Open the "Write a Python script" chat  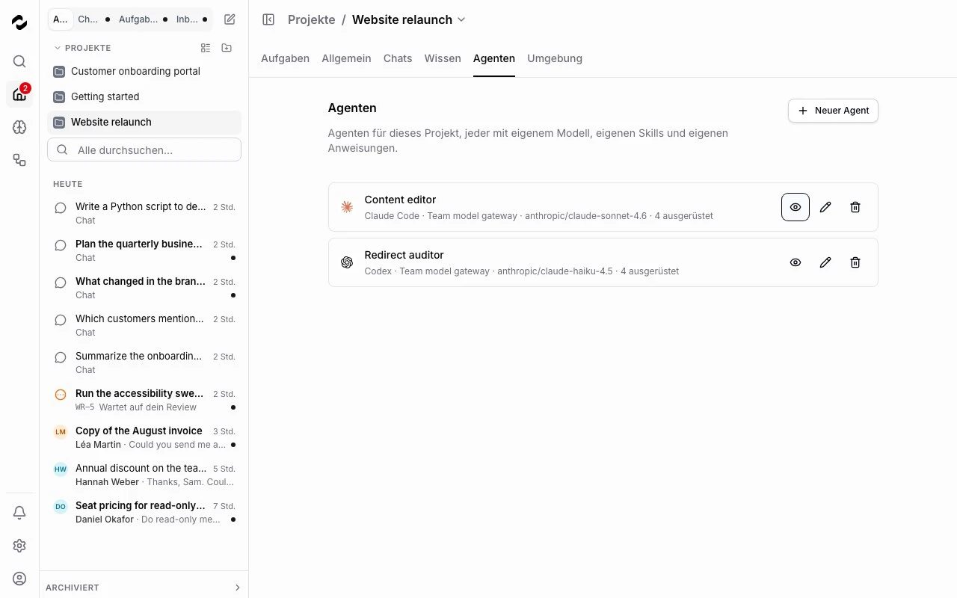coord(144,213)
